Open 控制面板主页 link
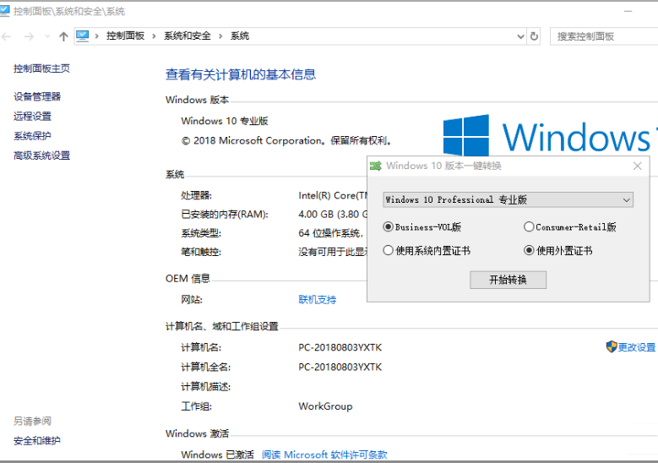Viewport: 658px width, 463px height. 41,68
